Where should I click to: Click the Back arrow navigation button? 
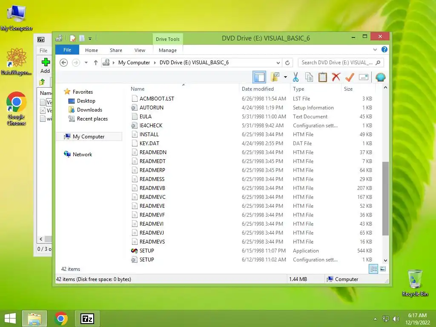coord(64,63)
